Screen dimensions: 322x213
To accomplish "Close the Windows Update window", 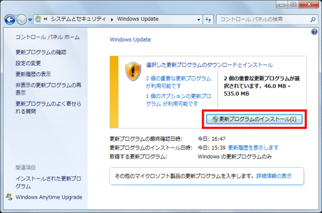I will (309, 5).
